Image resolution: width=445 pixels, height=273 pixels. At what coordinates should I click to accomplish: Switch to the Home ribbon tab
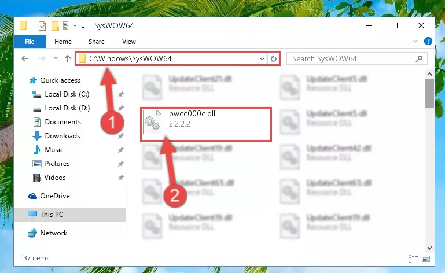[63, 42]
